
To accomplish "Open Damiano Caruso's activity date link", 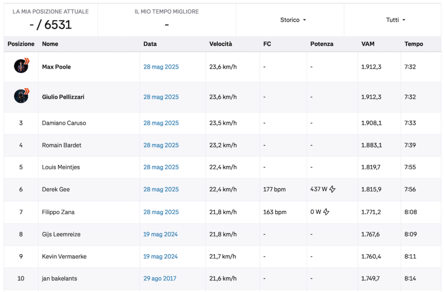I will 161,123.
